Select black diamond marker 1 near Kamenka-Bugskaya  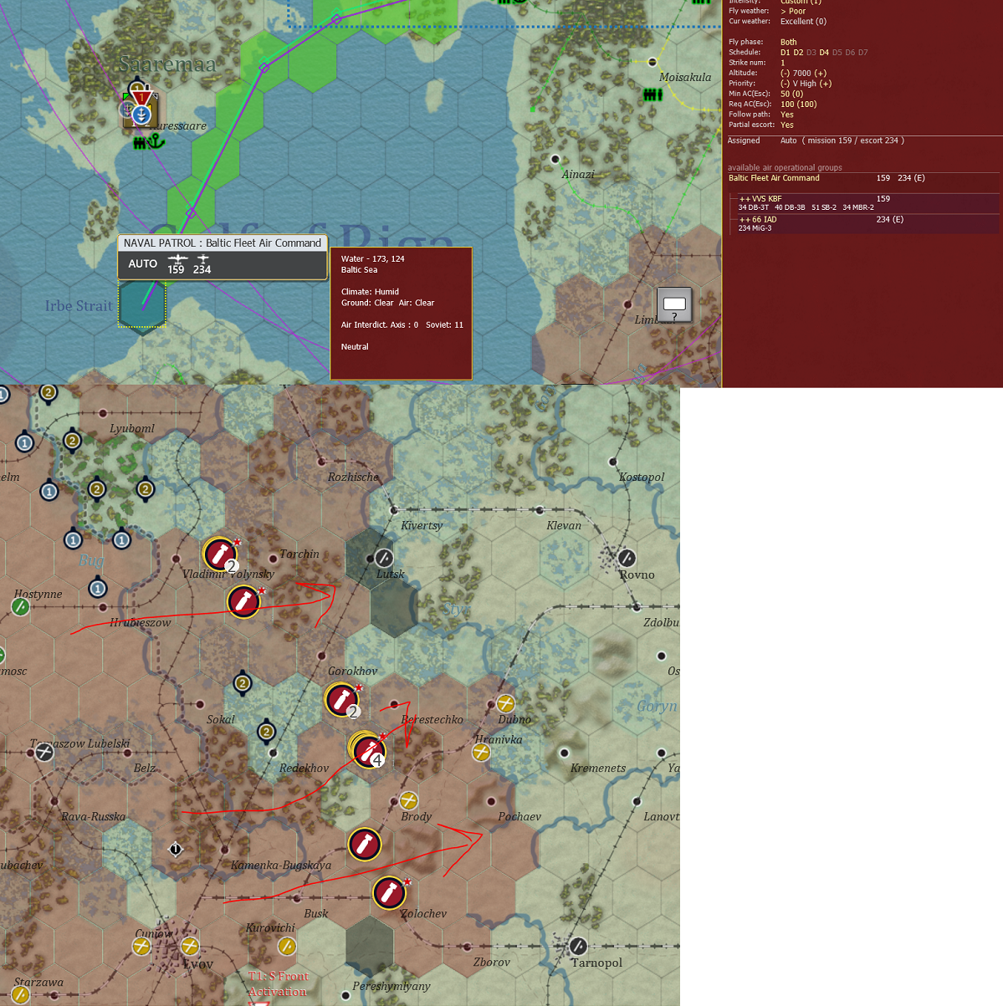[175, 849]
